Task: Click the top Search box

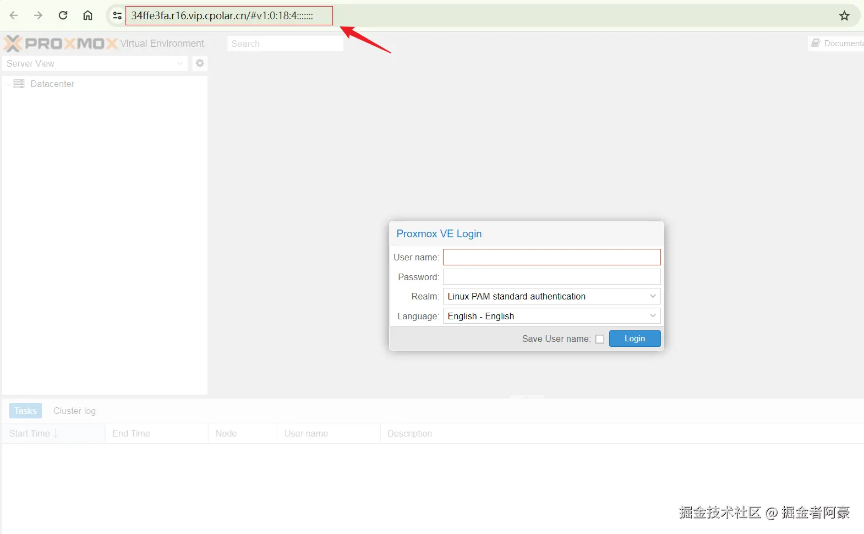Action: (x=285, y=43)
